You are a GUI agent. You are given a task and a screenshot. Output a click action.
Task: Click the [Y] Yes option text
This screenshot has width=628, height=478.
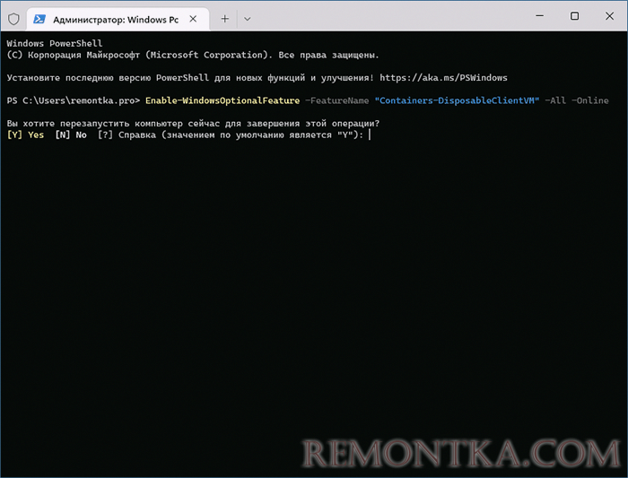click(25, 135)
